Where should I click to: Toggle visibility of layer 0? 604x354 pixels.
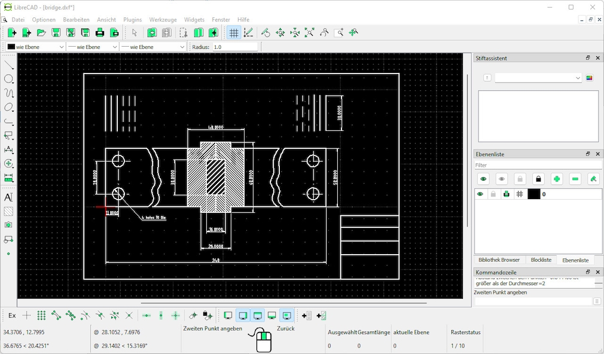pos(481,194)
